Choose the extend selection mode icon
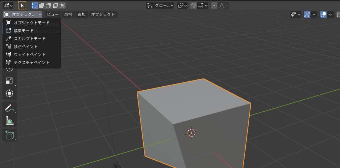Image resolution: width=340 pixels, height=168 pixels. [x=41, y=5]
